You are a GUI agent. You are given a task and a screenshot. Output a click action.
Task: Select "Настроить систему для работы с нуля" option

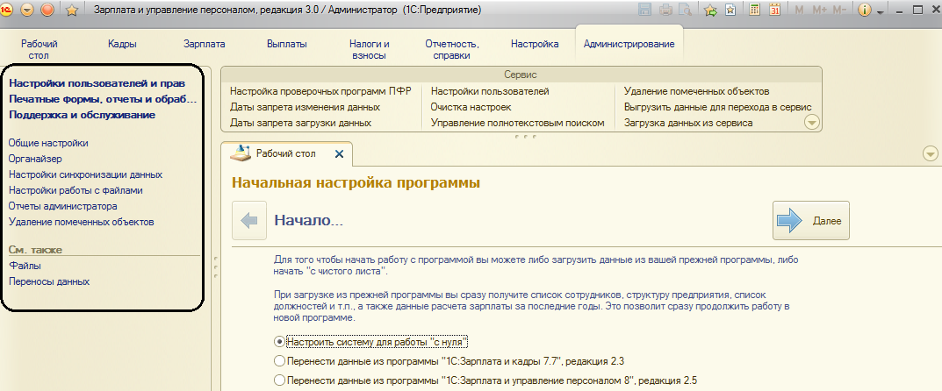coord(280,340)
